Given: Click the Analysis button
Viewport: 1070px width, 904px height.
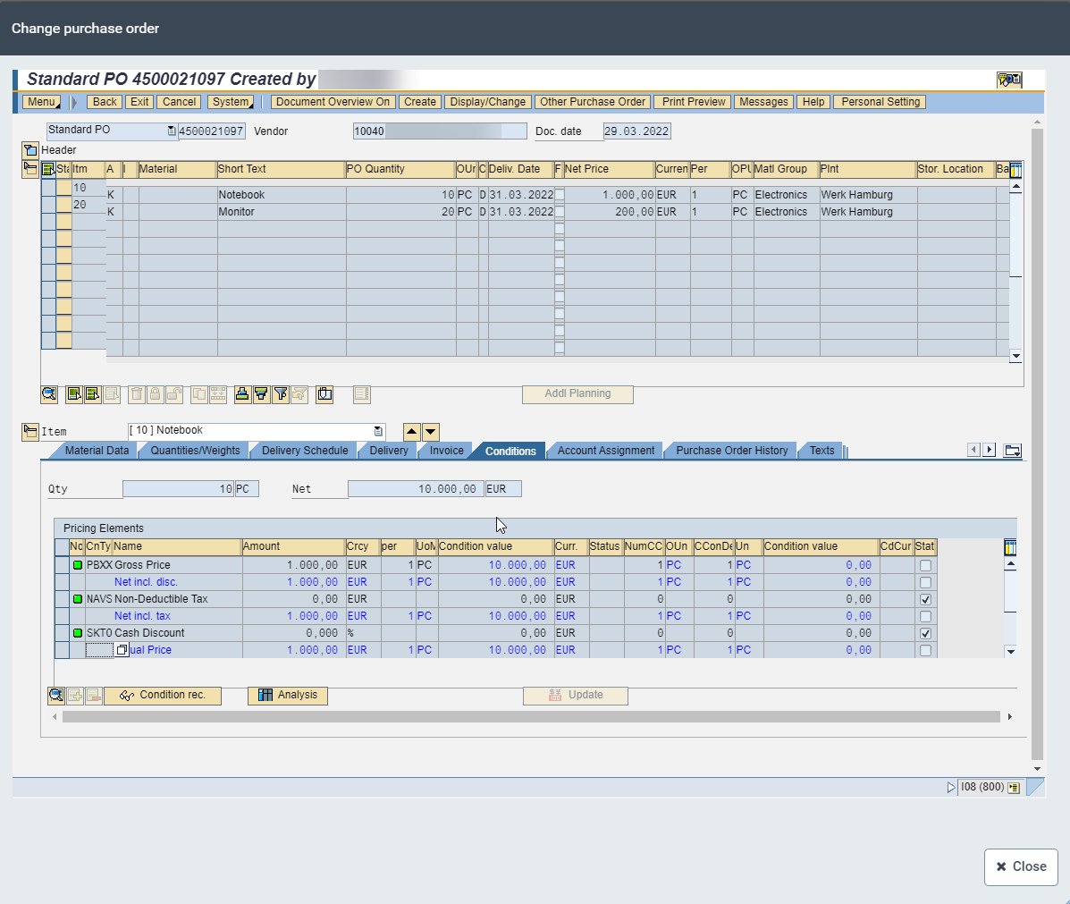Looking at the screenshot, I should click(288, 696).
